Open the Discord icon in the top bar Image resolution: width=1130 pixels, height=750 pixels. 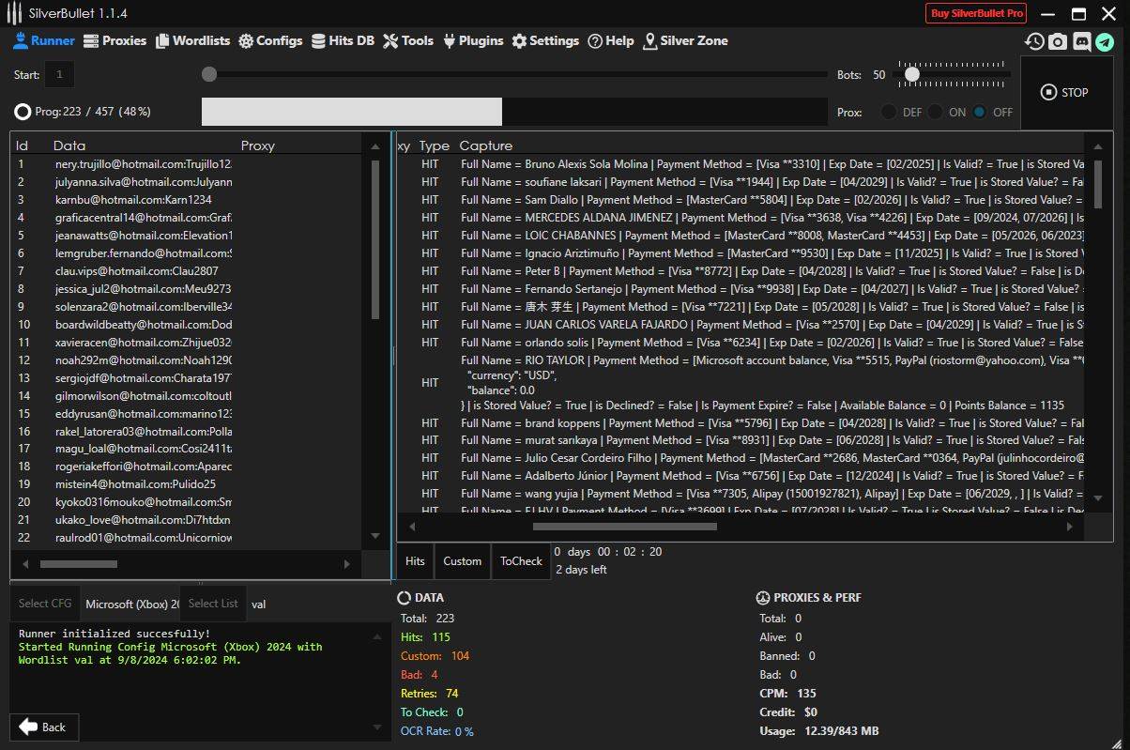click(x=1081, y=41)
